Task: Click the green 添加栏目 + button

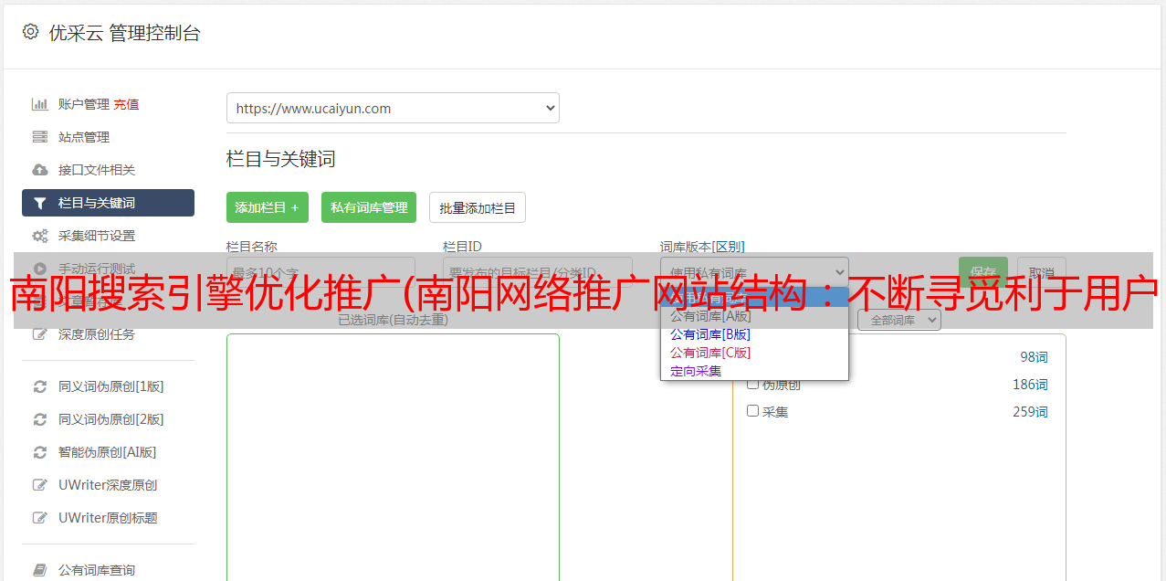Action: [x=268, y=207]
